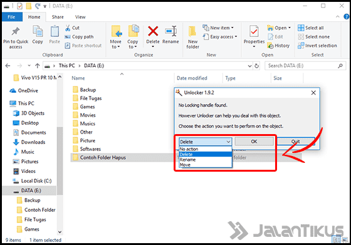Refresh the current folder view
Viewport: 351px width, 245px height.
pos(257,66)
